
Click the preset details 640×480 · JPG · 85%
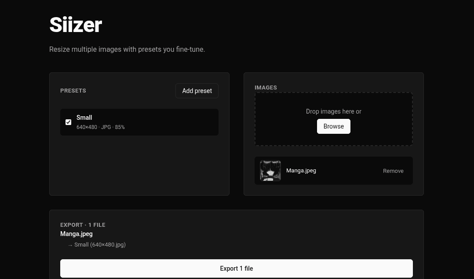tap(100, 127)
